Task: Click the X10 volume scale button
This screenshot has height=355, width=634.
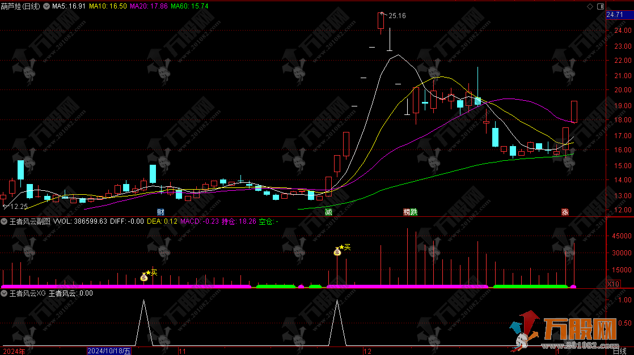Action: (613, 284)
